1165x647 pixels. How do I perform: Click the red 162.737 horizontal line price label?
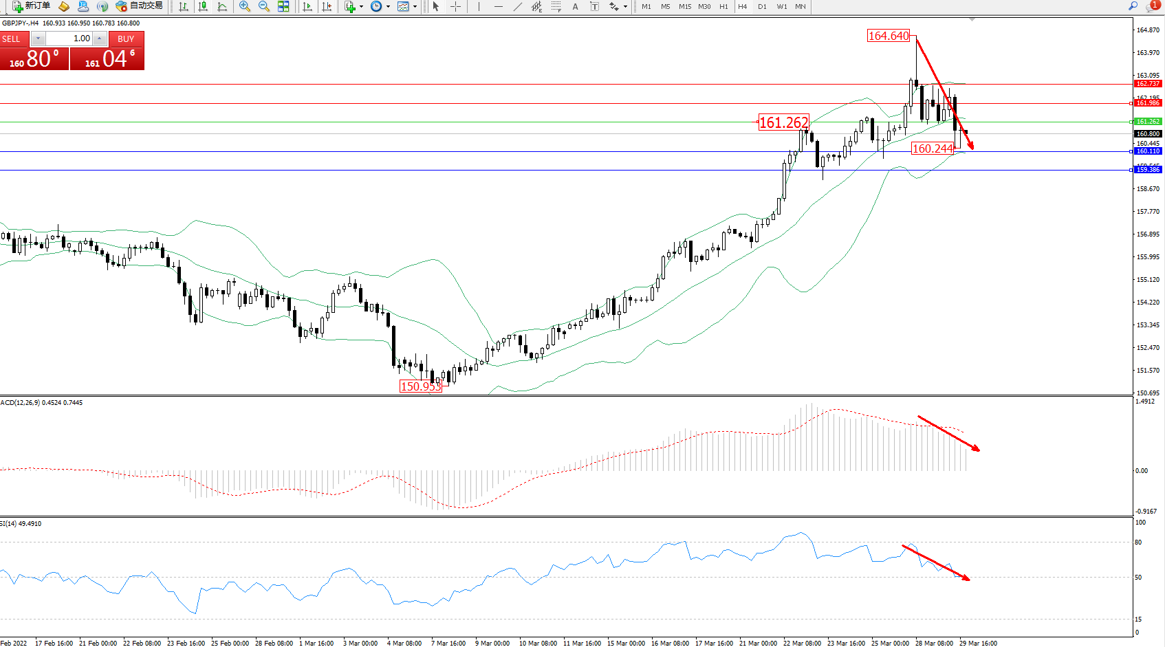[x=1147, y=84]
